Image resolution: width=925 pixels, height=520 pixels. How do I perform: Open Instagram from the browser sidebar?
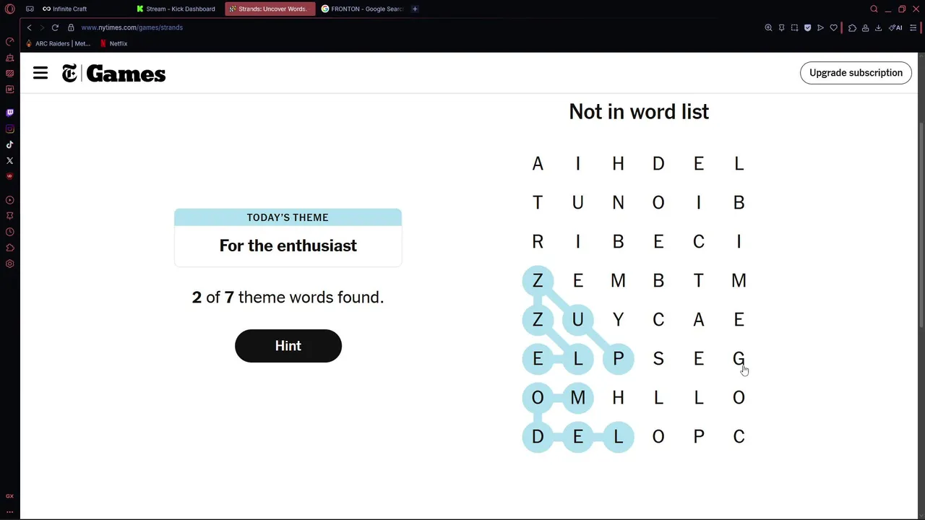tap(10, 129)
